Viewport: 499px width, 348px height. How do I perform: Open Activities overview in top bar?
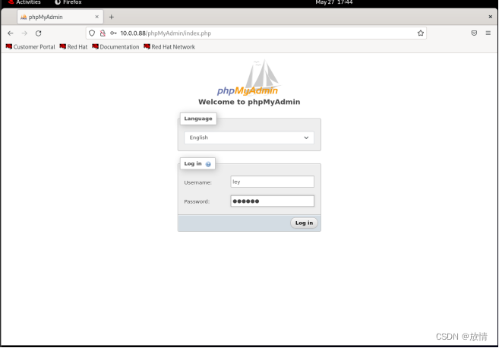pos(25,2)
